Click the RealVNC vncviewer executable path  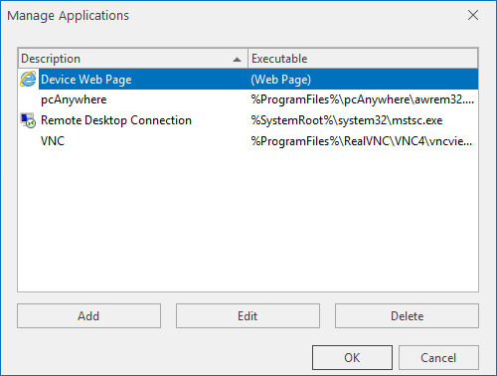coord(362,141)
